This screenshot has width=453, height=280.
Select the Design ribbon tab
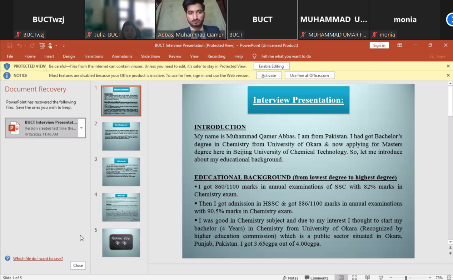[69, 56]
